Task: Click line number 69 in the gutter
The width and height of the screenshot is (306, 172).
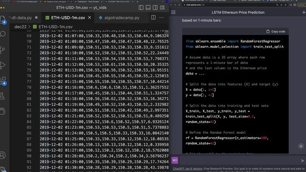Action: [29, 36]
